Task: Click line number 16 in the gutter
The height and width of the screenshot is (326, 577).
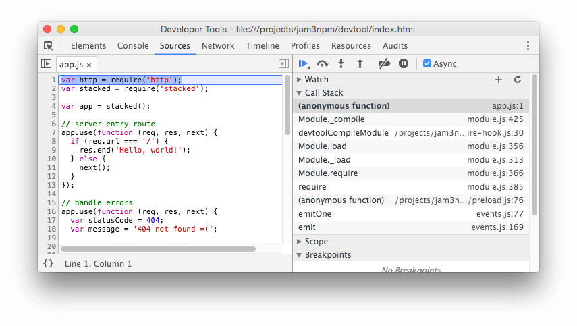Action: click(51, 211)
